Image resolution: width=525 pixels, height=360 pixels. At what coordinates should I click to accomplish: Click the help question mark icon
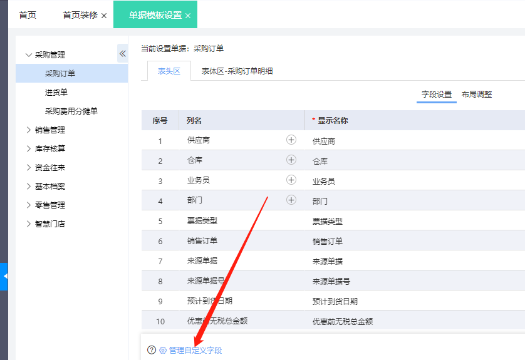pos(151,350)
